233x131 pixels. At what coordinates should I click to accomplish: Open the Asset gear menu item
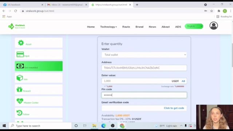click(x=39, y=43)
